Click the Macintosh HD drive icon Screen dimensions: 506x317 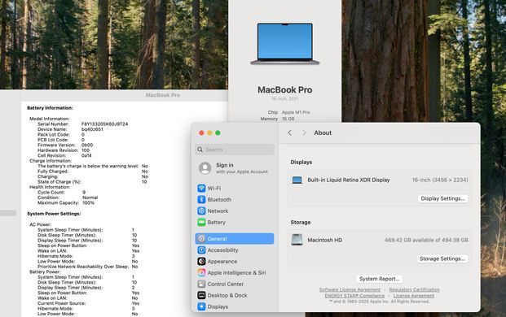297,240
